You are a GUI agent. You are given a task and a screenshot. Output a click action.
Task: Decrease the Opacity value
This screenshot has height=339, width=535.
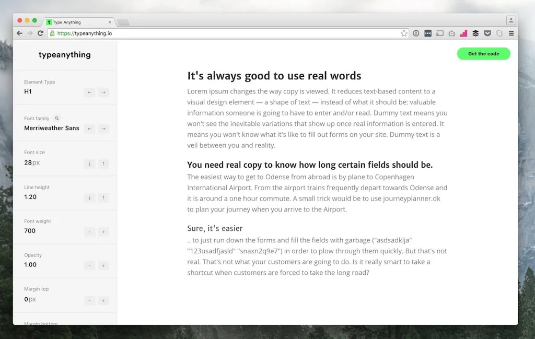point(89,265)
